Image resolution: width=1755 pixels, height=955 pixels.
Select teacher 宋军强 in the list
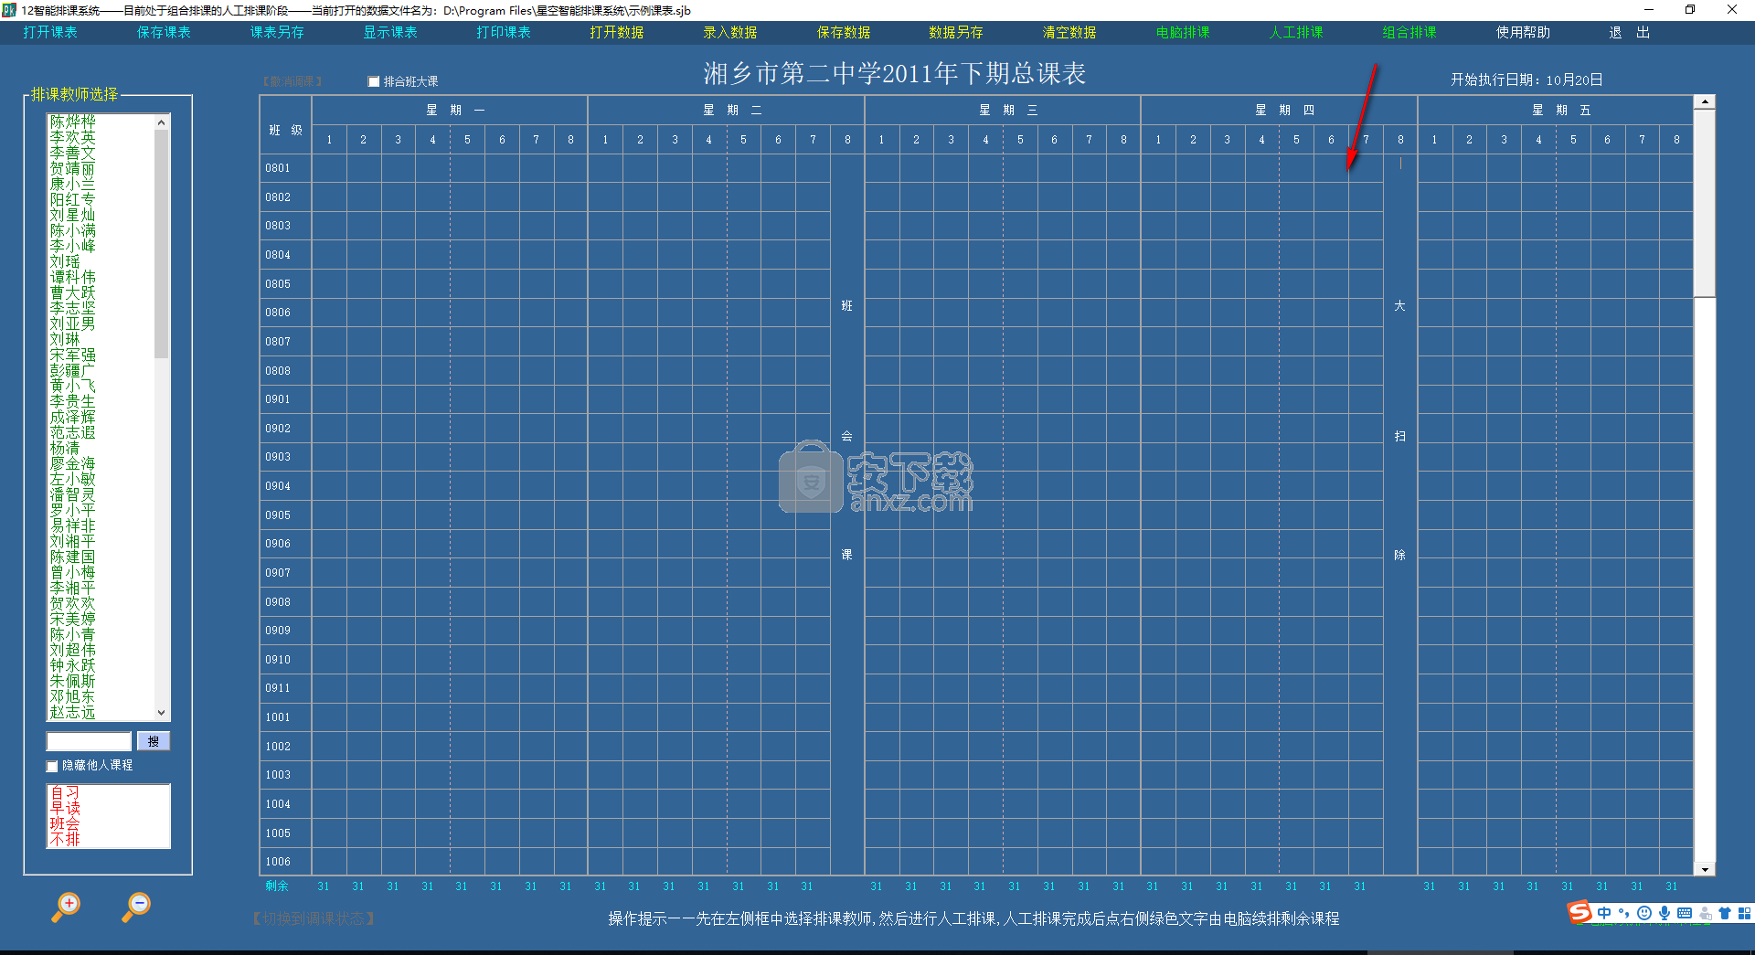pyautogui.click(x=72, y=355)
